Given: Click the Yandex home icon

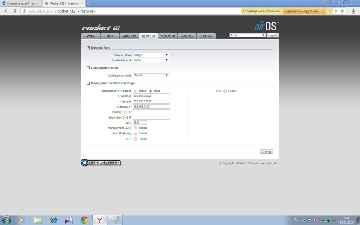Looking at the screenshot, I should click(14, 11).
